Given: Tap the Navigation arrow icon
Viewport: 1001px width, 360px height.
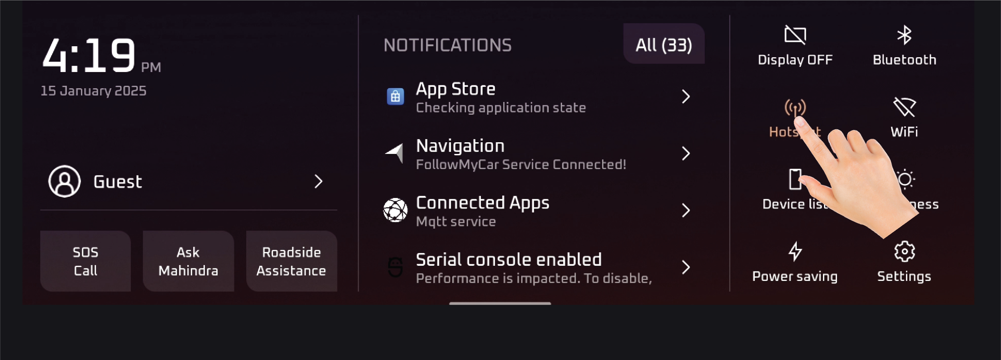Looking at the screenshot, I should 394,153.
